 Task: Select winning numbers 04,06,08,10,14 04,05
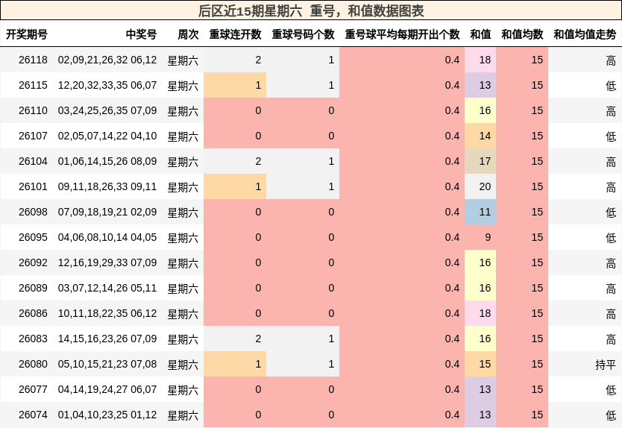(107, 238)
